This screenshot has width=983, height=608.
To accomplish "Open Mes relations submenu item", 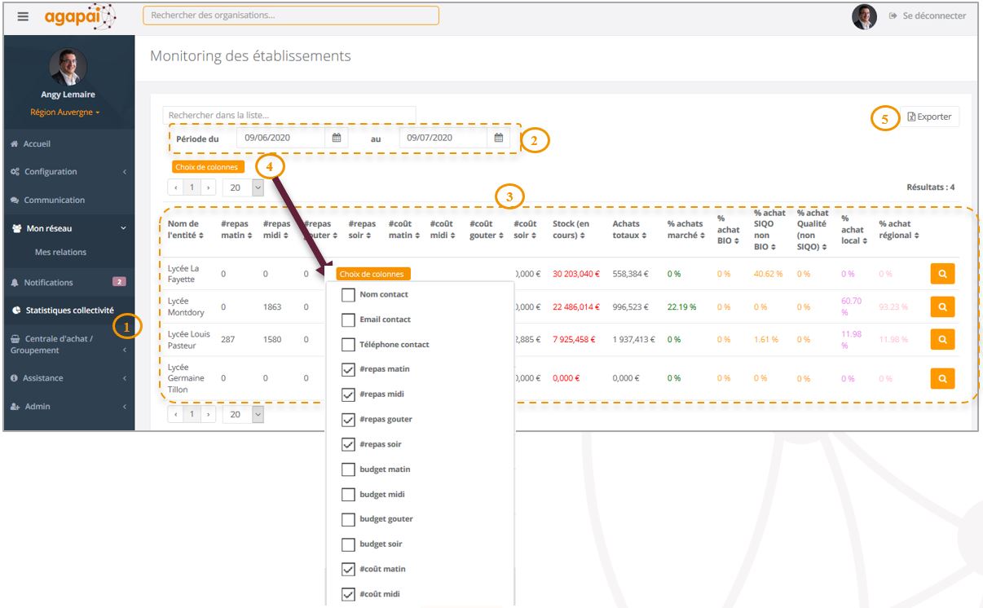I will pos(60,253).
